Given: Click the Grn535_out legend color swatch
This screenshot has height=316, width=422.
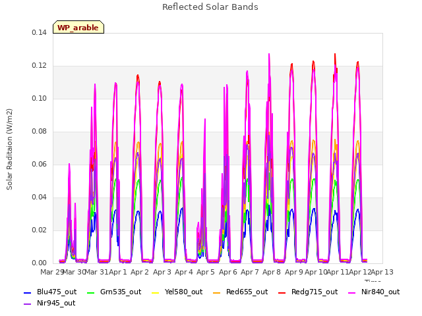Looking at the screenshot, I should click(x=91, y=292).
